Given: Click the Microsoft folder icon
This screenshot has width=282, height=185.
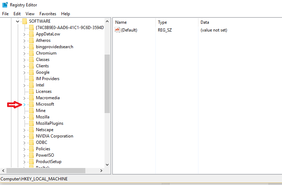Looking at the screenshot, I should (32, 104).
